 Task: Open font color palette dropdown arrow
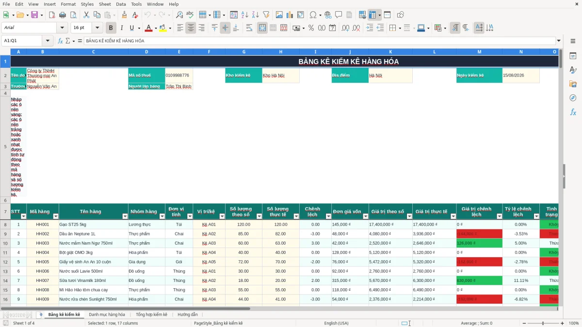coord(156,28)
